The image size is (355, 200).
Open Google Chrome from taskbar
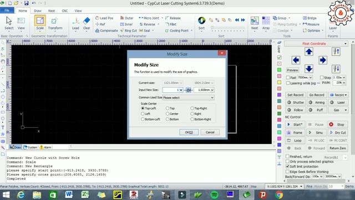pos(279,195)
